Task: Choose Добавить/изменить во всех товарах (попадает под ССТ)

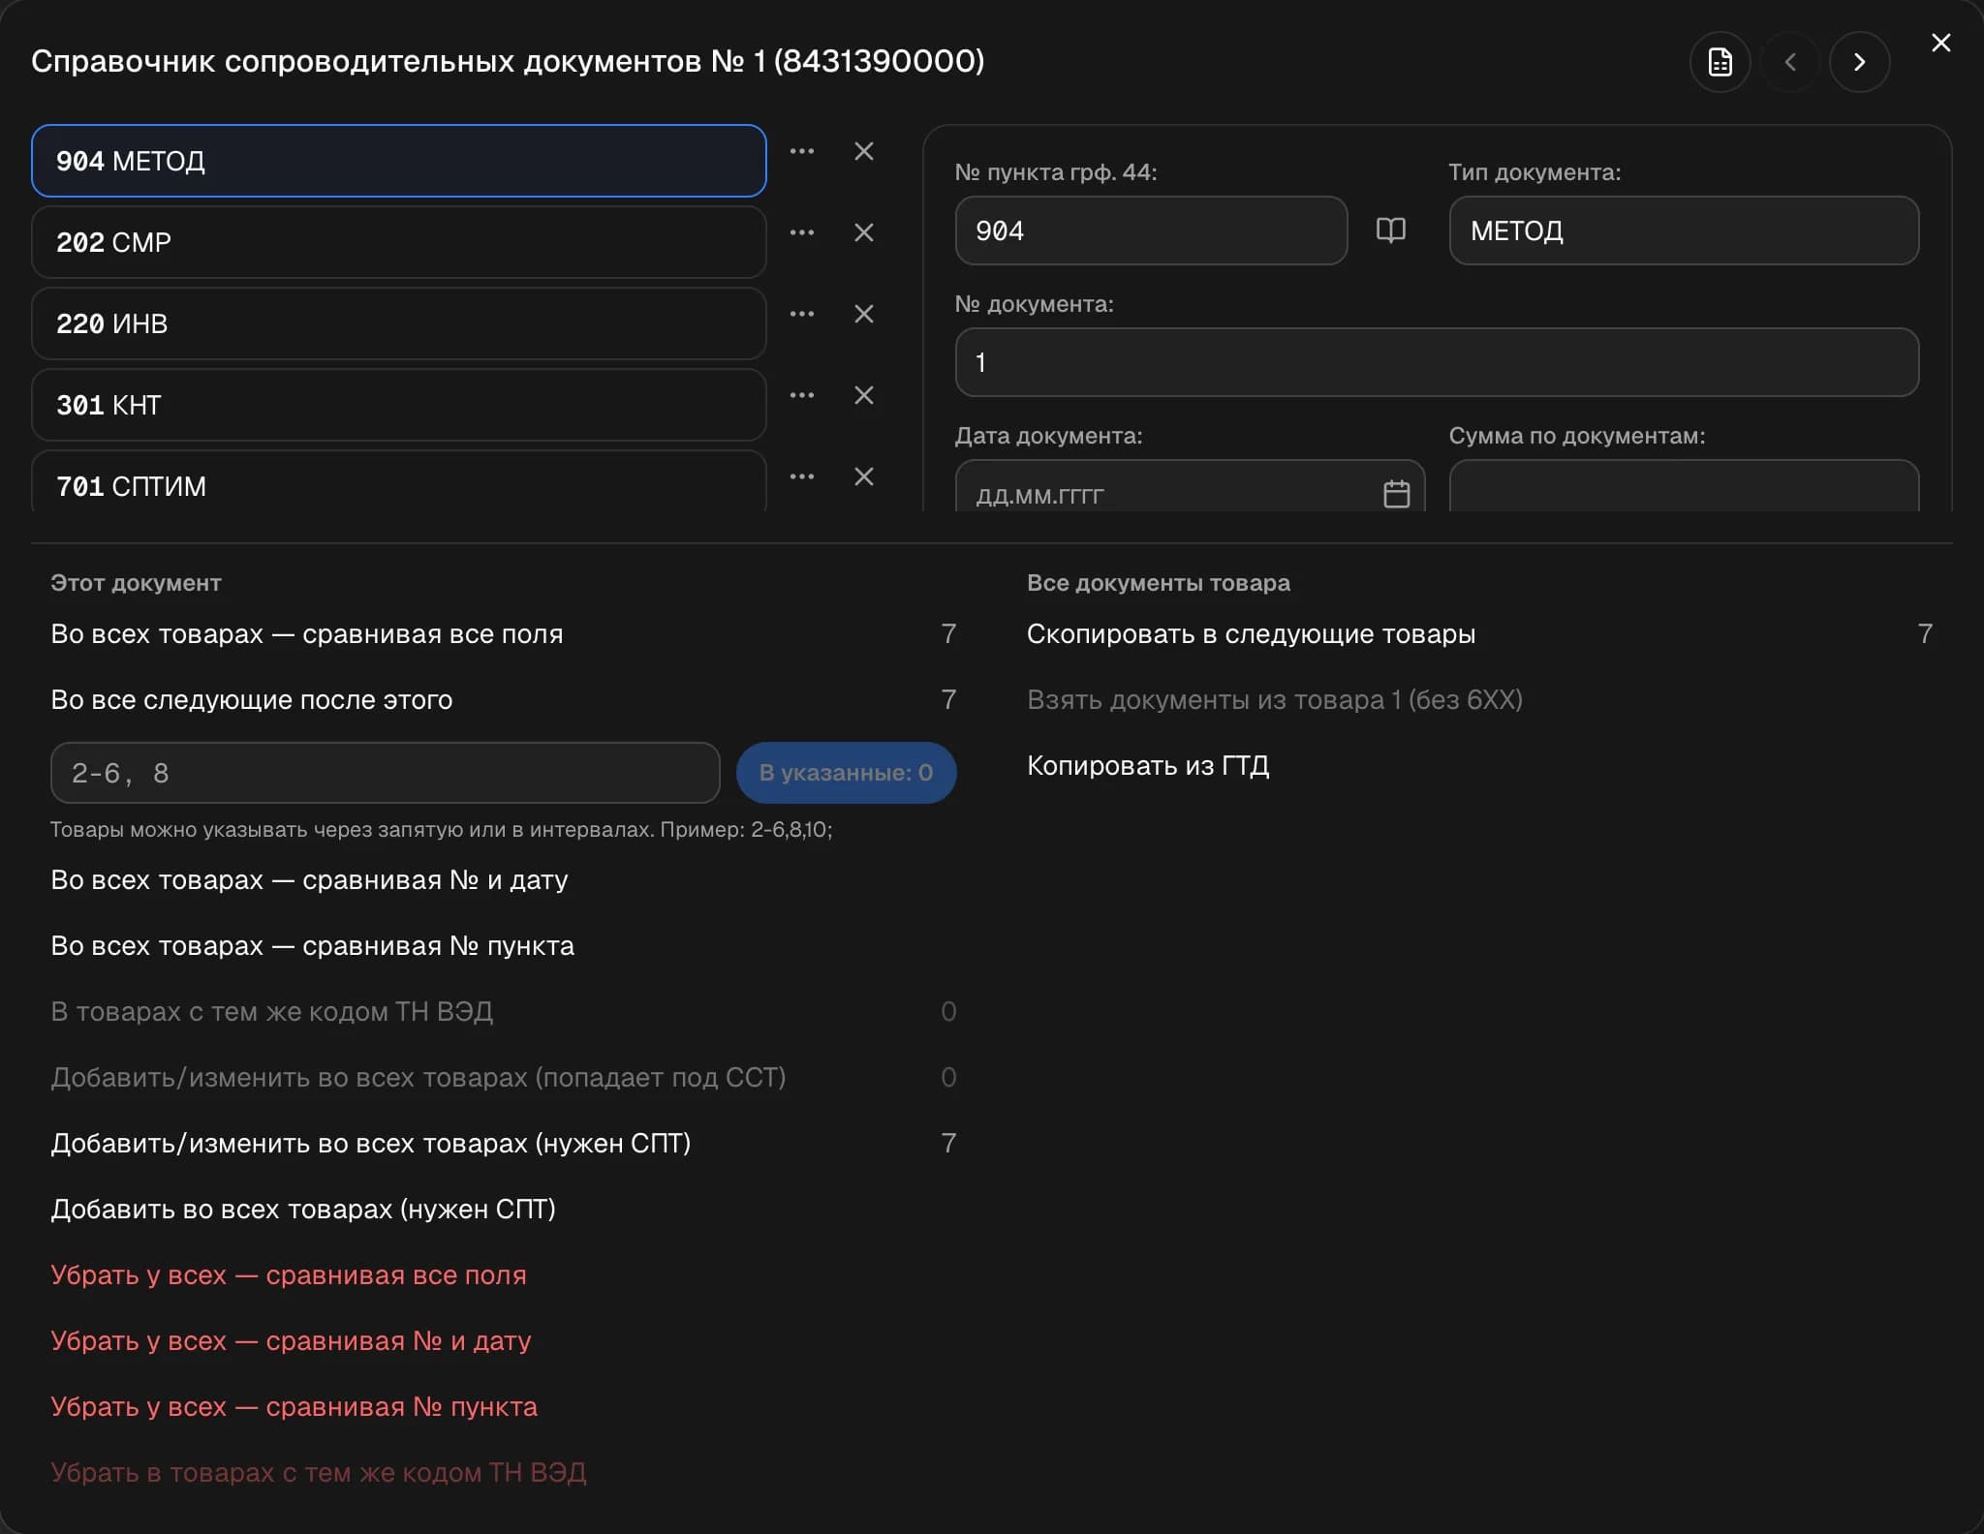Action: click(x=504, y=1078)
